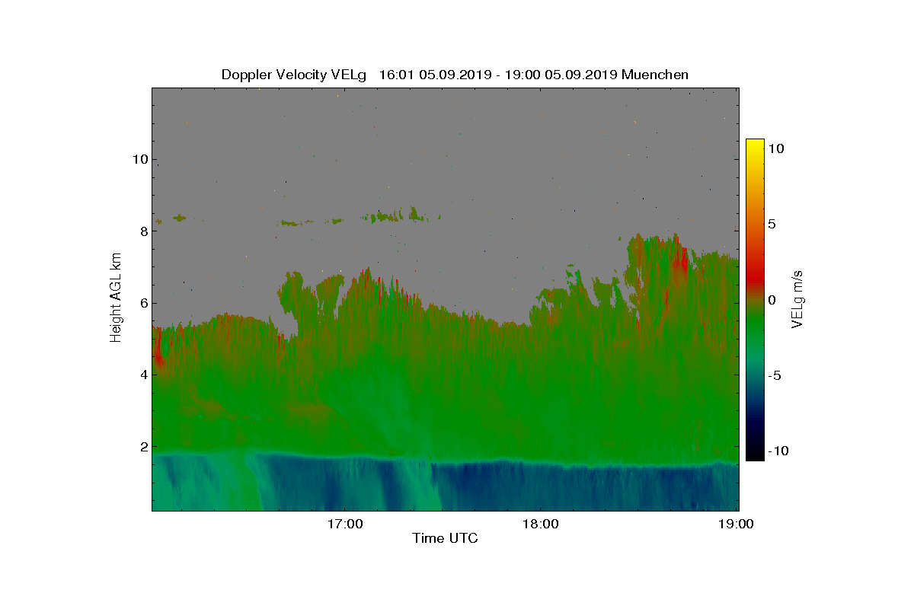Click the colorbar tick value '-10'

pos(777,451)
